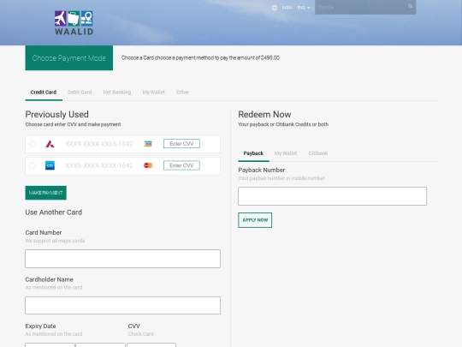The height and width of the screenshot is (347, 462).
Task: Click the Citi bank card logo
Action: 50,165
